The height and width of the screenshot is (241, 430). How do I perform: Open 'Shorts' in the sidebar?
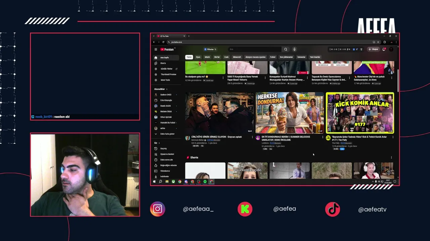165,63
